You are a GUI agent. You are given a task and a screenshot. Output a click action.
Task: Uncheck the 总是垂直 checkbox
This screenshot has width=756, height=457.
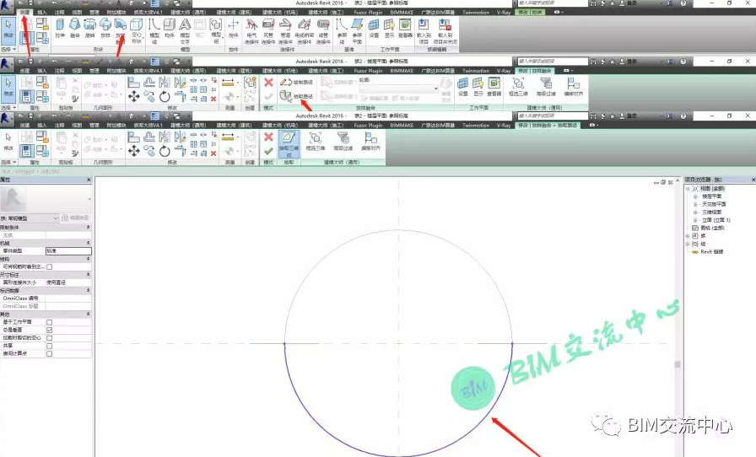[50, 330]
